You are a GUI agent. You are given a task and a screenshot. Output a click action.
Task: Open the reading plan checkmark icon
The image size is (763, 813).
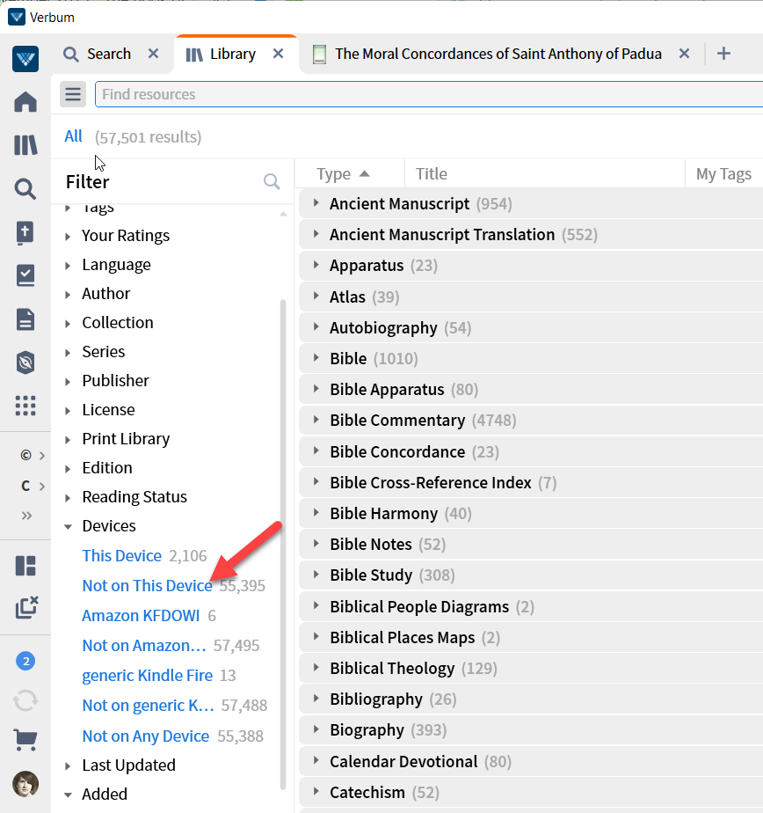point(25,276)
